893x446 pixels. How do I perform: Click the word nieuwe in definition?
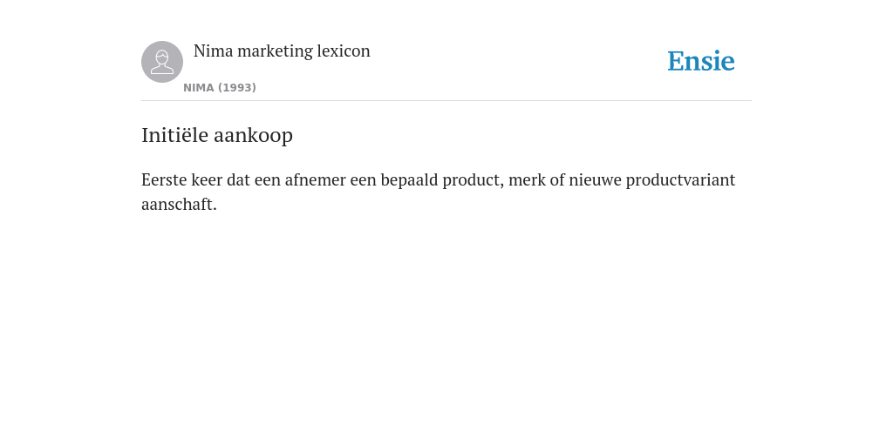[595, 179]
